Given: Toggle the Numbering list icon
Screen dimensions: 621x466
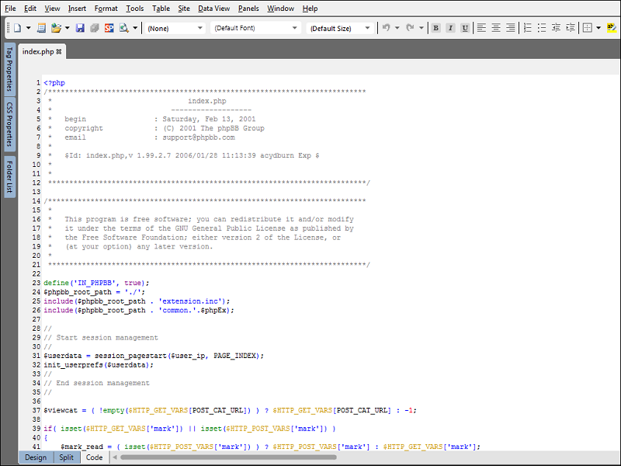Looking at the screenshot, I should [528, 28].
